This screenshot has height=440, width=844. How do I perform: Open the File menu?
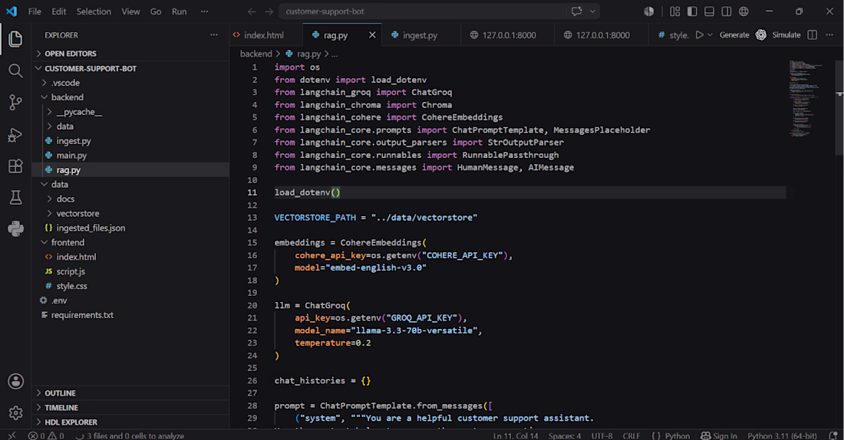(35, 11)
